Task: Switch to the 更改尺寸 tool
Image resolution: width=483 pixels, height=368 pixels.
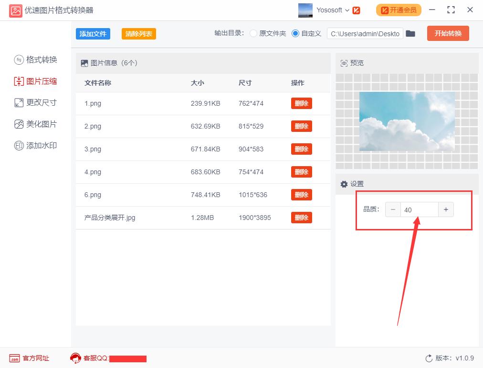Action: (35, 102)
